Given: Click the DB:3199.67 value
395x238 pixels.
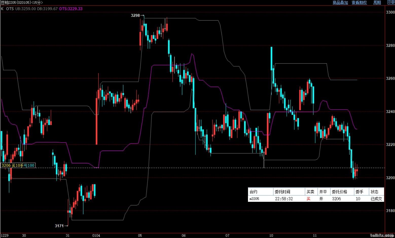Looking at the screenshot, I should (x=47, y=9).
